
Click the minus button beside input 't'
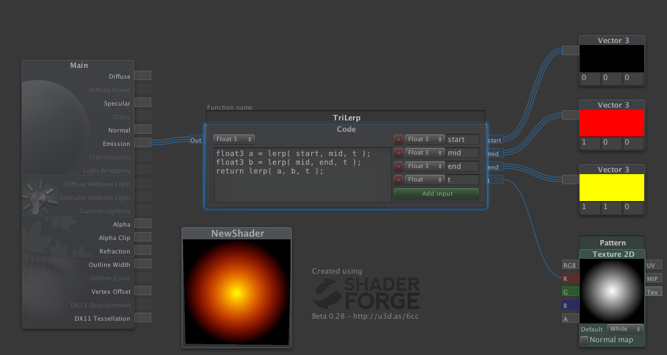[x=398, y=180]
